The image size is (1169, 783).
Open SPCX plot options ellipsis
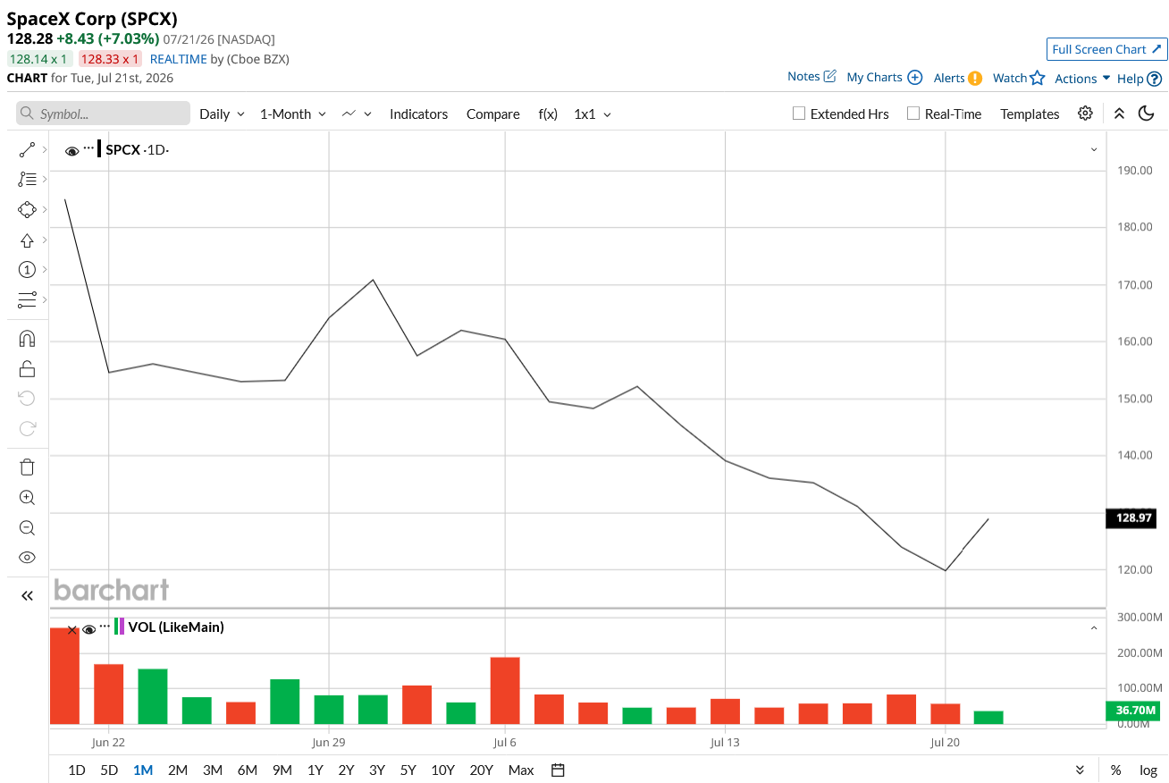tap(88, 147)
